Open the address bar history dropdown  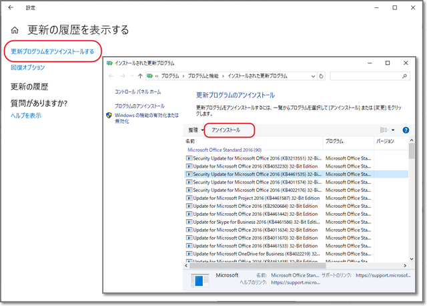314,76
